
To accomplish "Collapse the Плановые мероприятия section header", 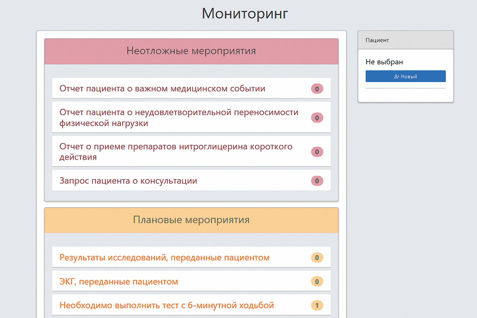I will click(x=191, y=220).
